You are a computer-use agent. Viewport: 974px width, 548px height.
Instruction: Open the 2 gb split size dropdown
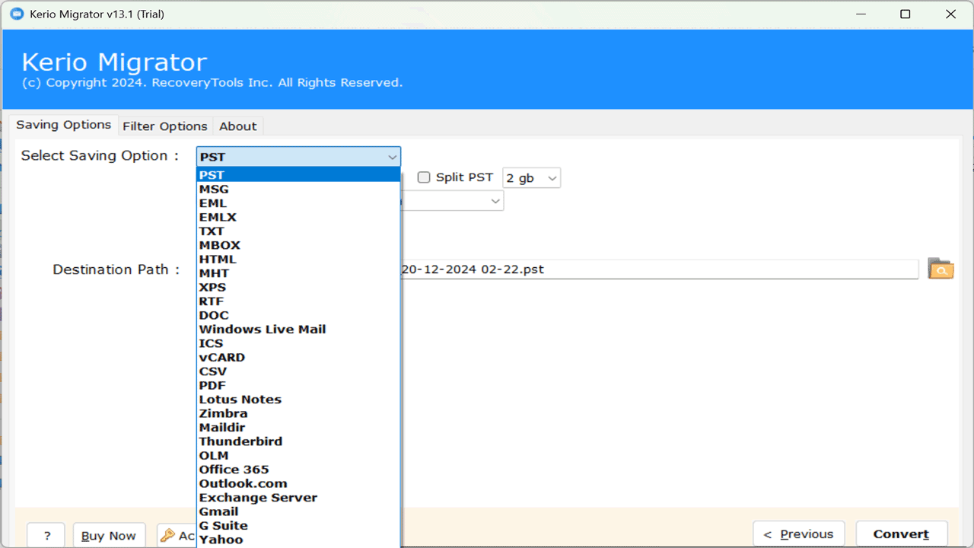tap(531, 178)
